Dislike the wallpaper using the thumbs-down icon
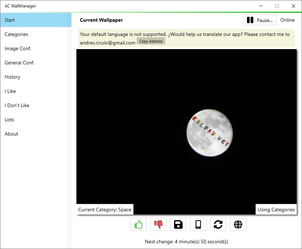Screen dimensions: 302x249 [x=158, y=224]
